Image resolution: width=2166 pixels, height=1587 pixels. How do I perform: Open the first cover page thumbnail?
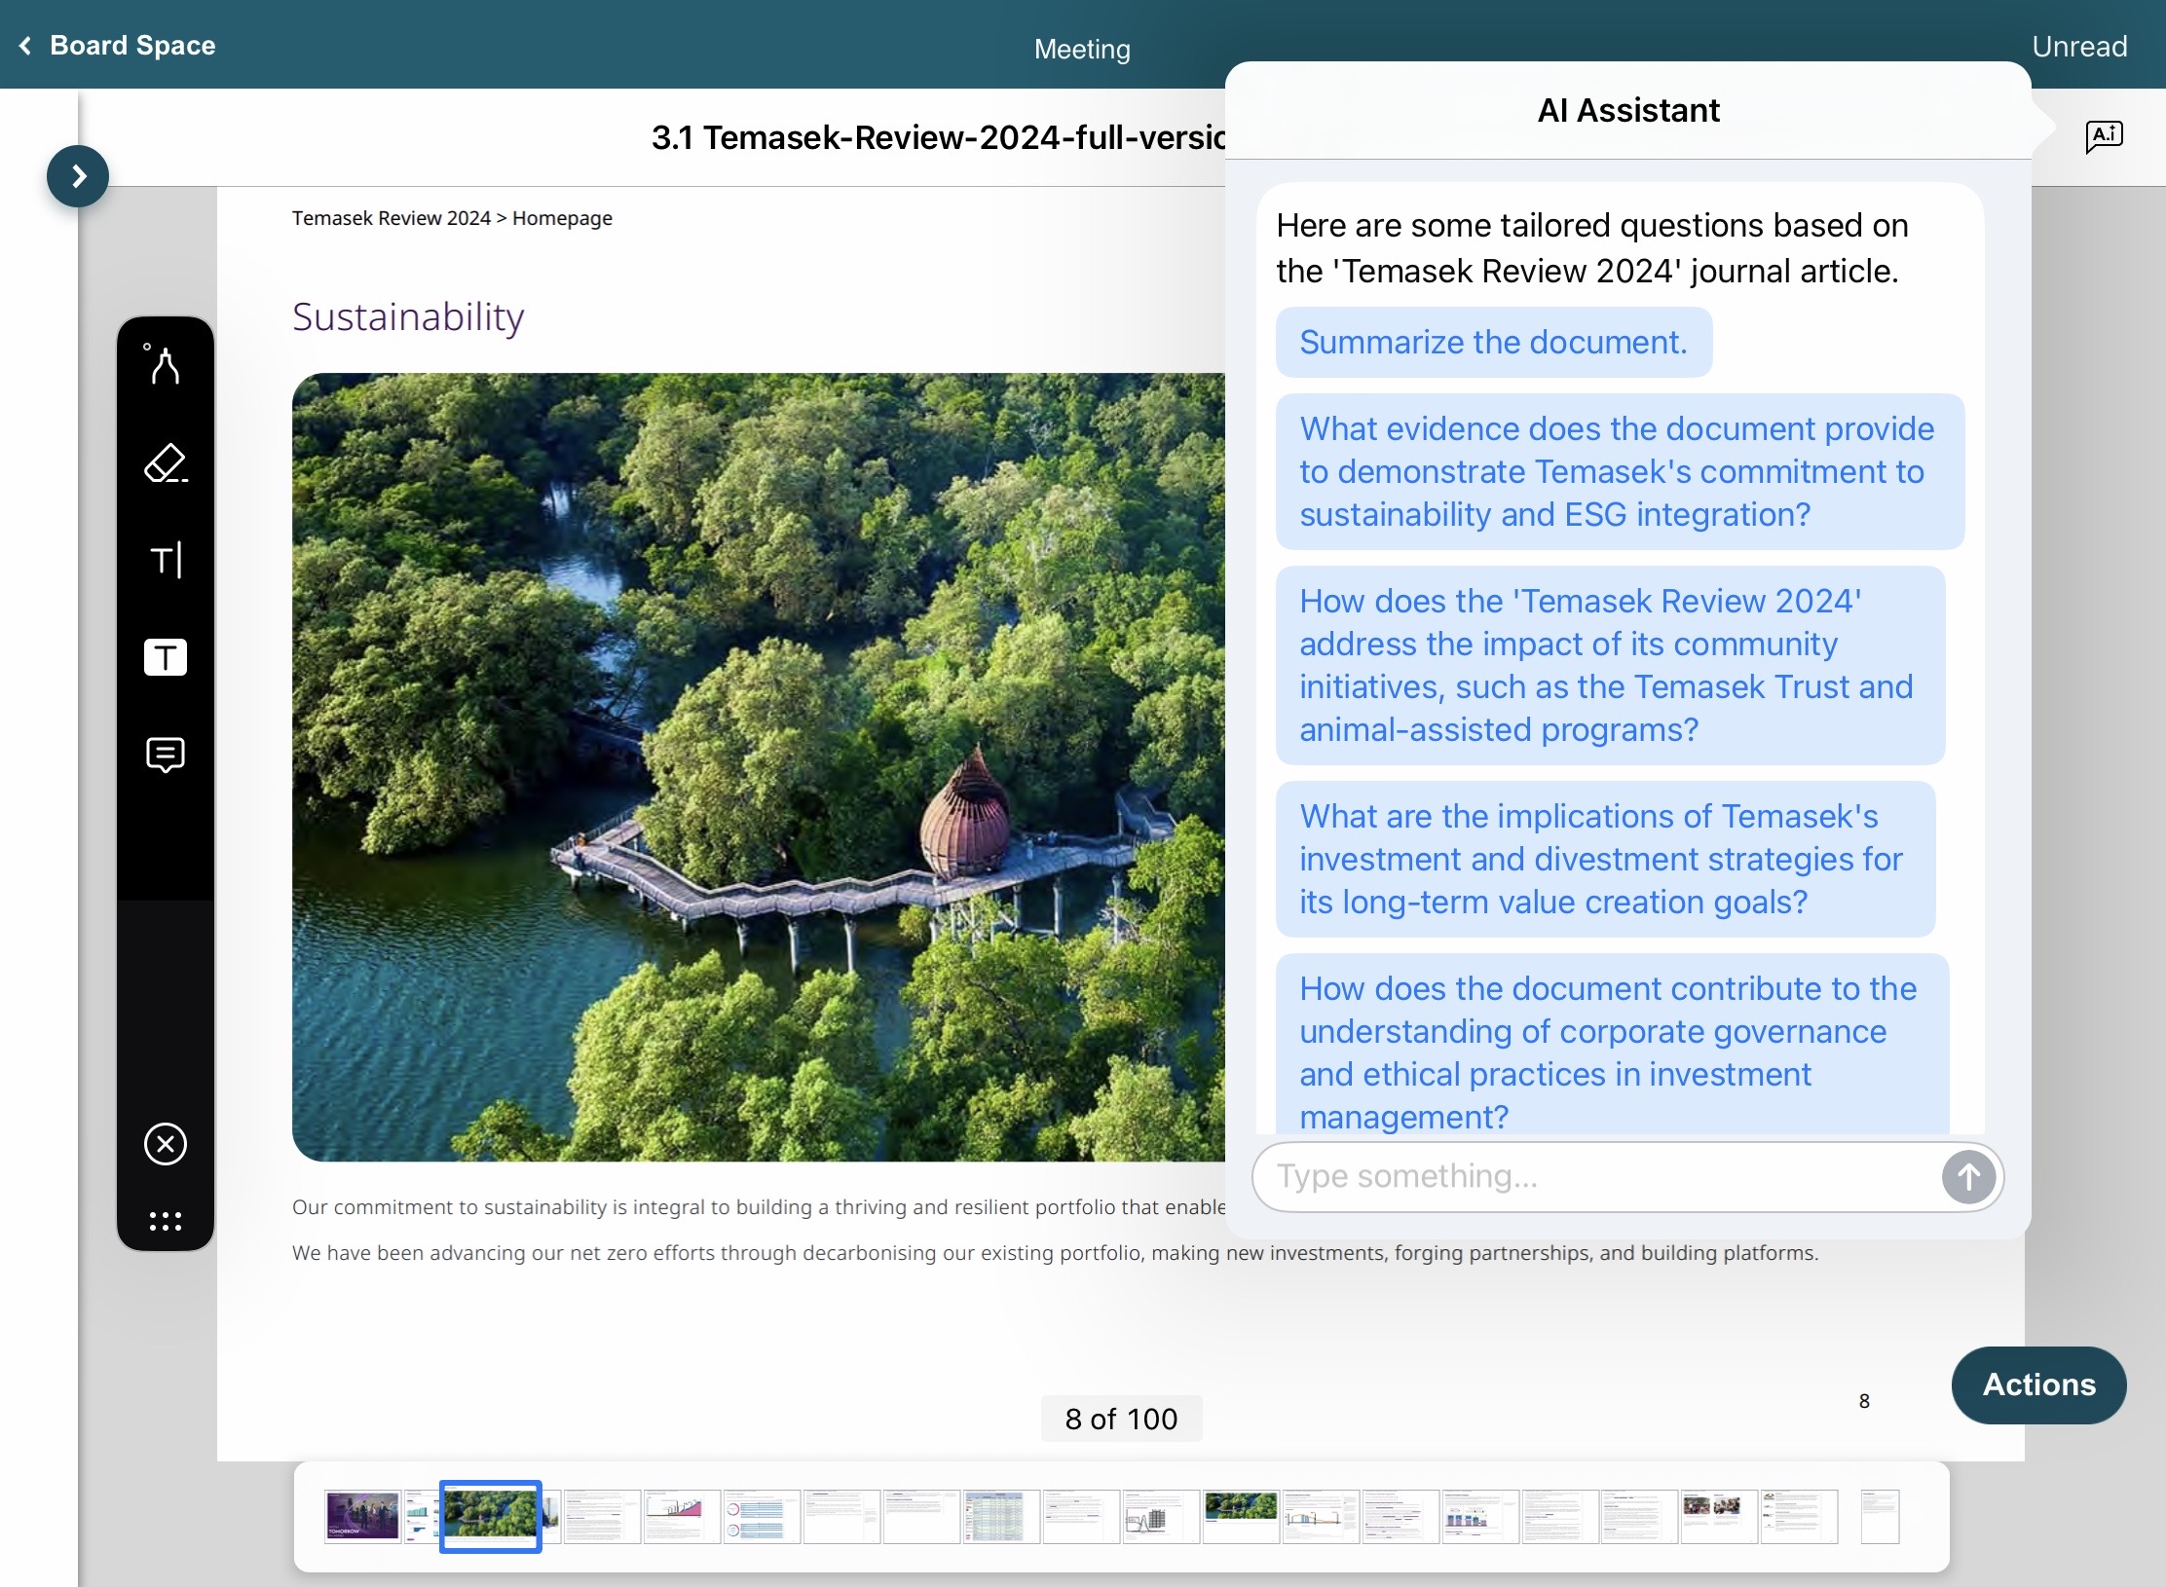(x=362, y=1516)
